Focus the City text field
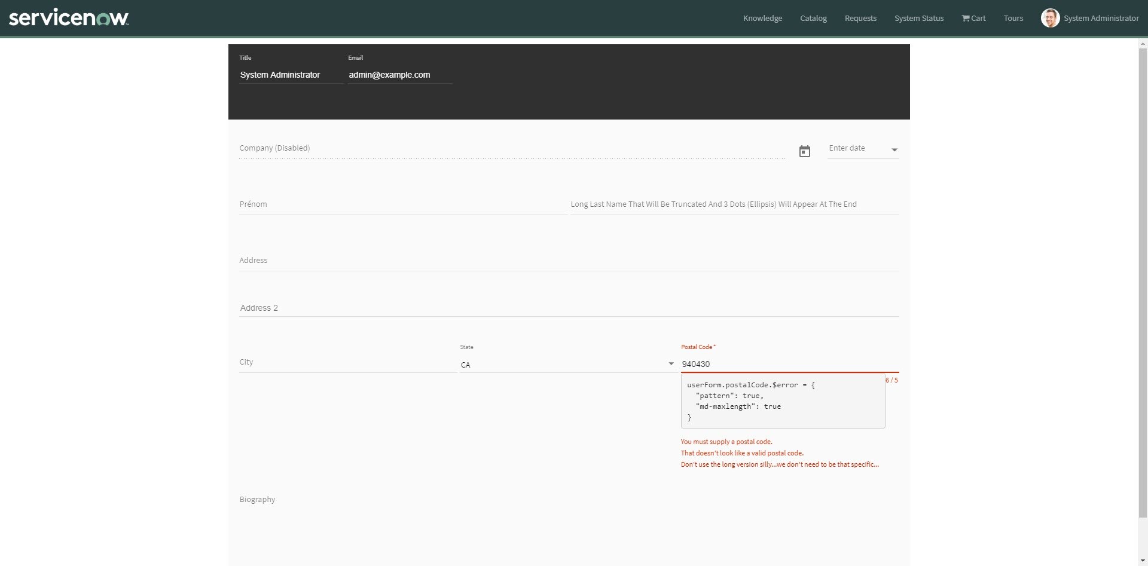The height and width of the screenshot is (566, 1148). [347, 363]
